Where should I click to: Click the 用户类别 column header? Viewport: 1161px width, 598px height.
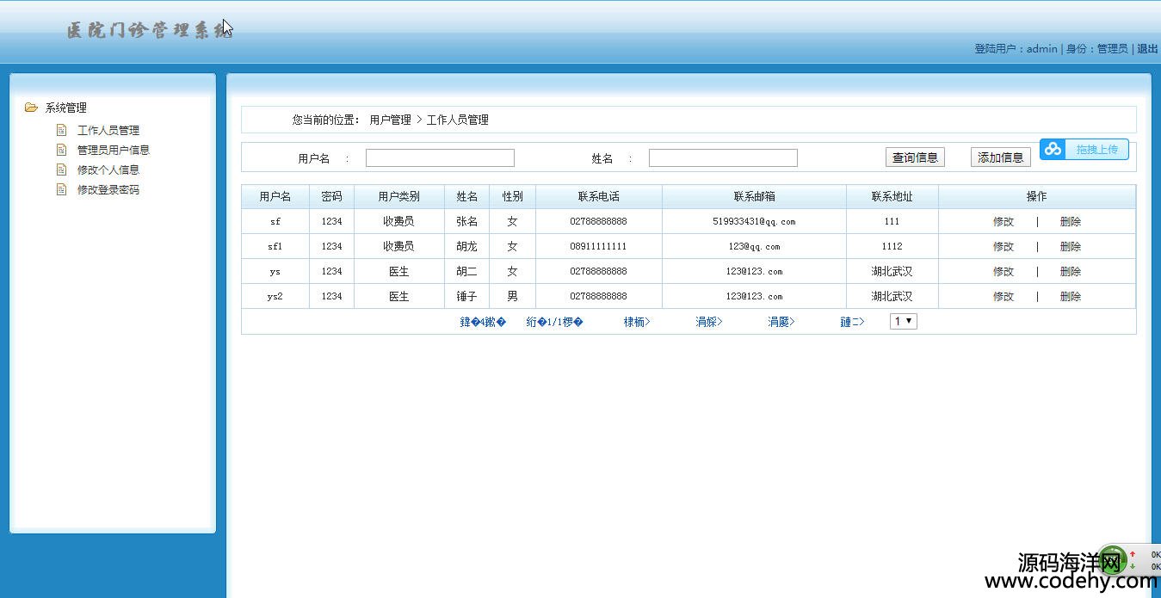pyautogui.click(x=399, y=196)
